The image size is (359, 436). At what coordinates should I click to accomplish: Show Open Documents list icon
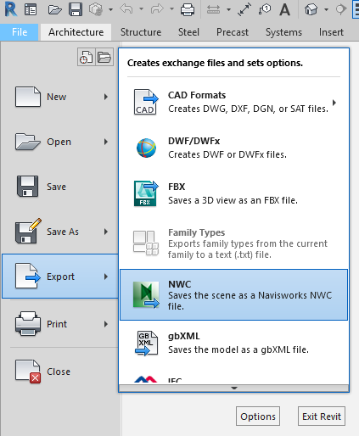coord(104,57)
